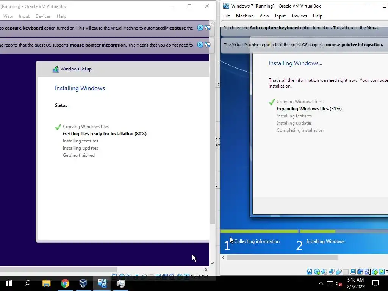This screenshot has height=291, width=388.
Task: Open File menu in Windows 7 VM window
Action: (227, 16)
